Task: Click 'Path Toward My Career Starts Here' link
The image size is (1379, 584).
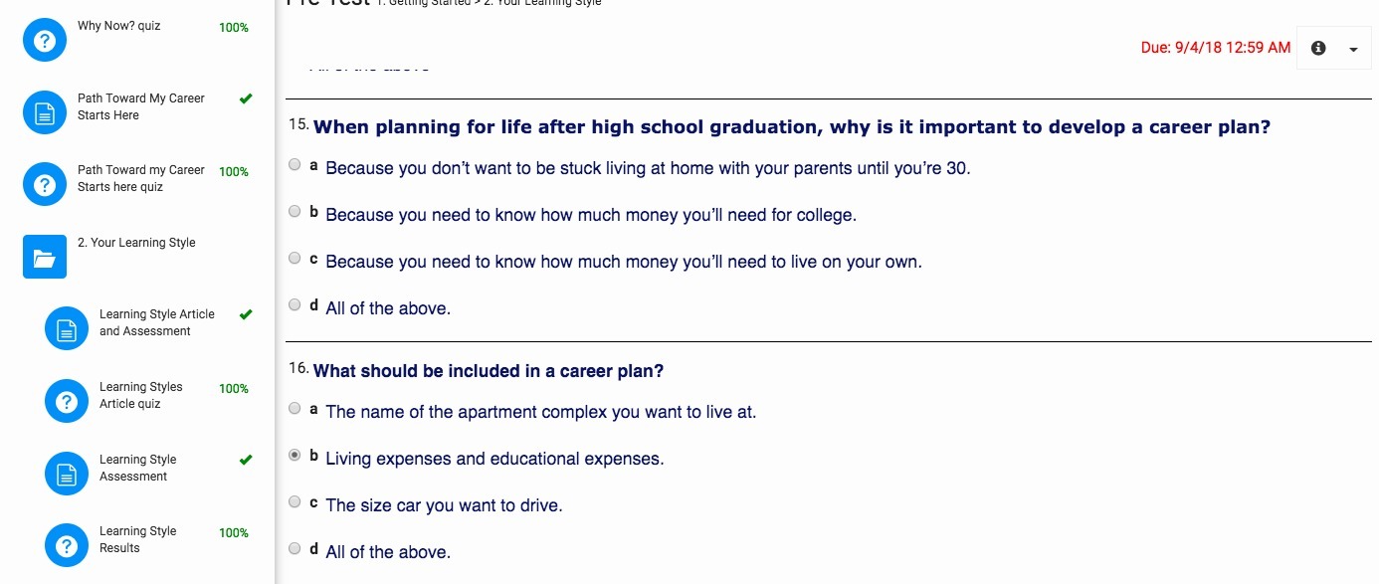Action: coord(140,106)
